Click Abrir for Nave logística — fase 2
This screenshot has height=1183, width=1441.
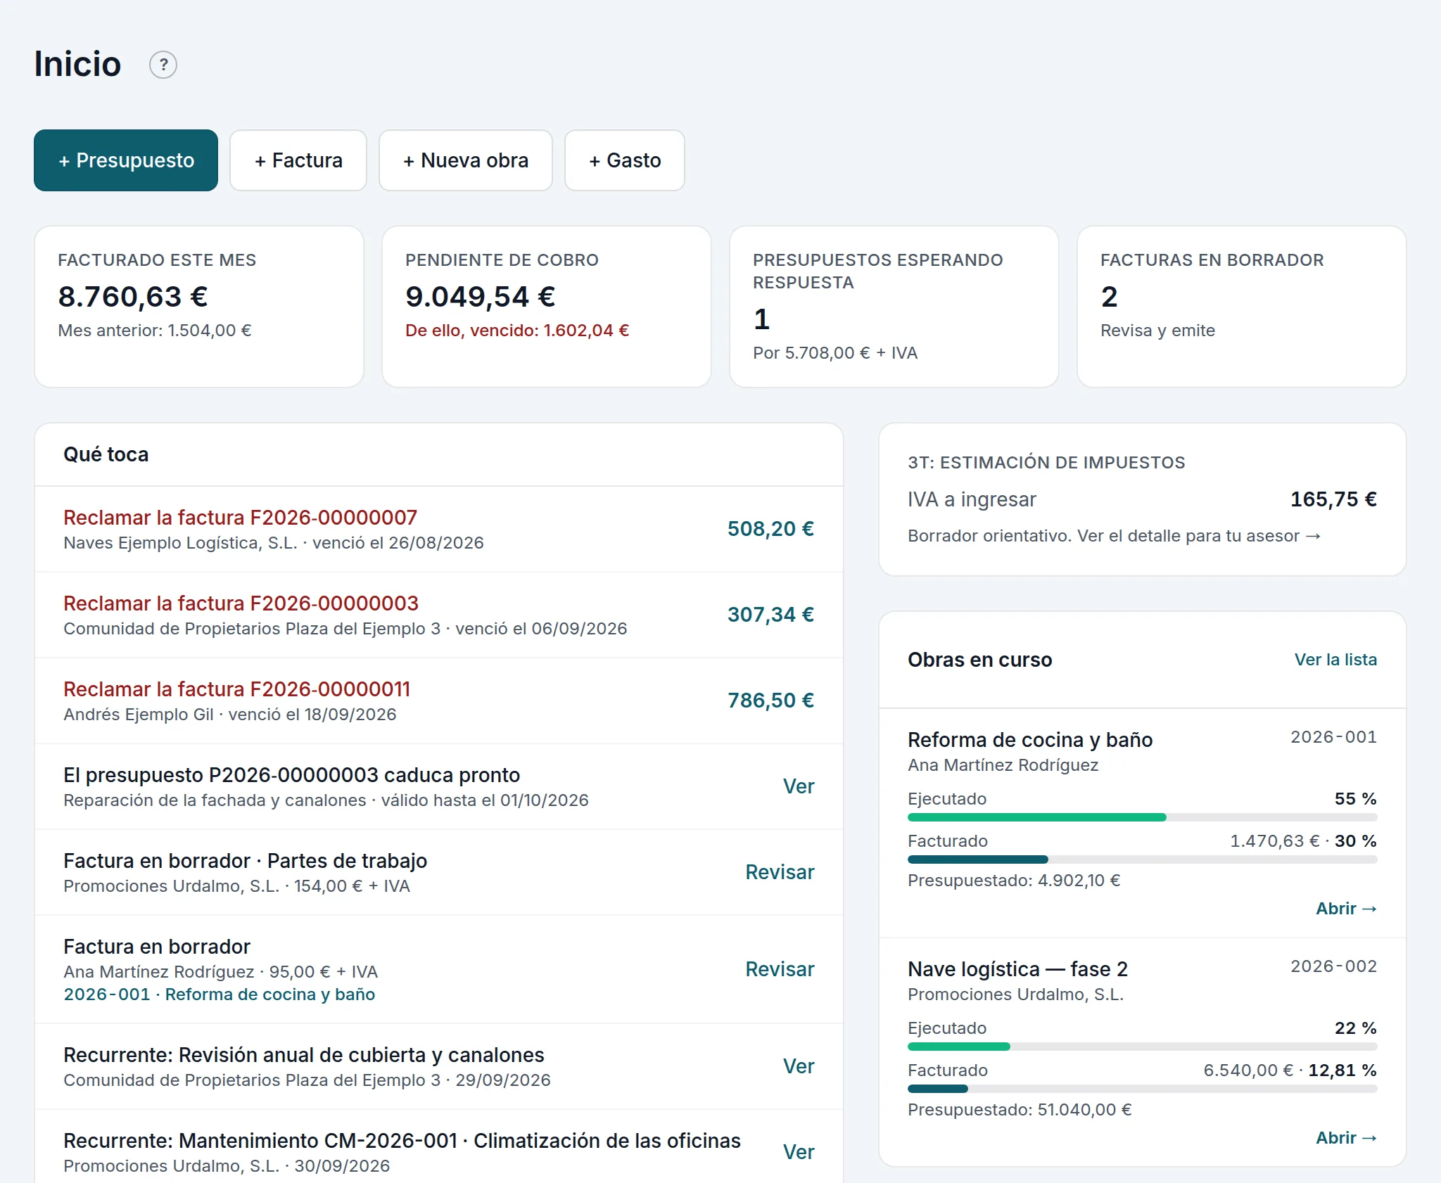tap(1346, 1138)
